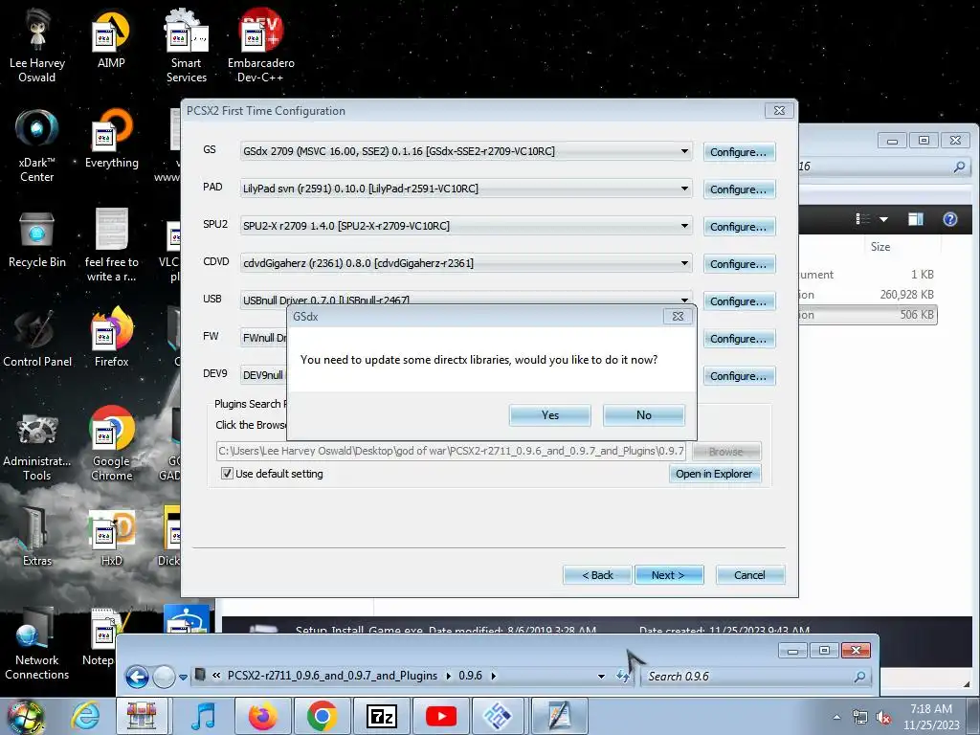Click Configure button for SPU2 plugin
The height and width of the screenshot is (735, 980).
click(739, 226)
